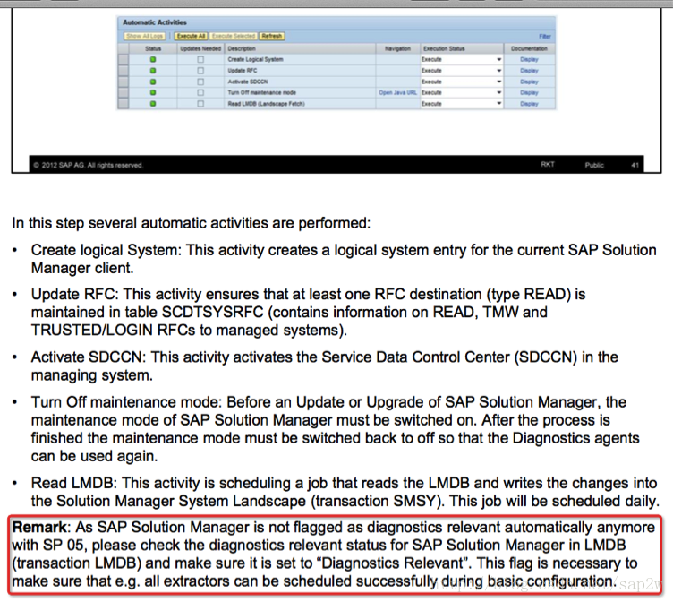Screen dimensions: 673x602
Task: Click the green status icon for Activate SDCCN
Action: (x=153, y=82)
